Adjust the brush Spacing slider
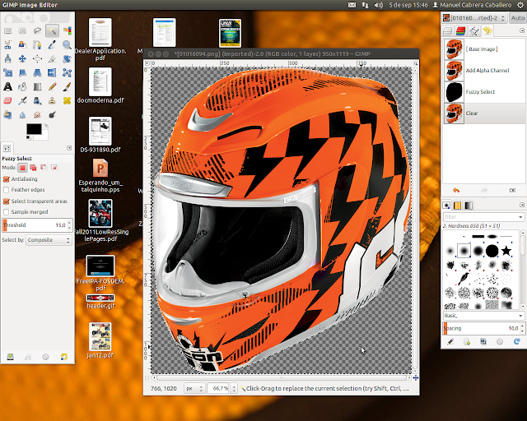Viewport: 527px width, 421px height. point(483,328)
